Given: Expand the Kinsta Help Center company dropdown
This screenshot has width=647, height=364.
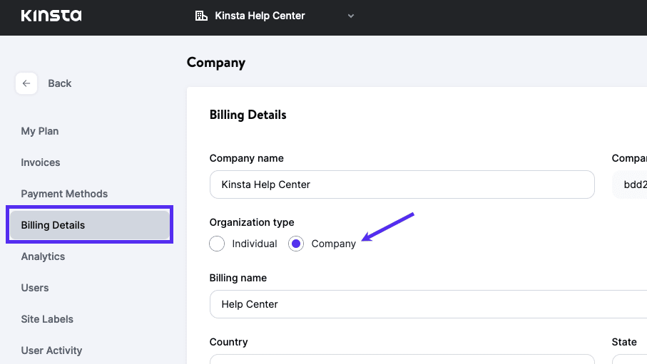Looking at the screenshot, I should tap(351, 16).
